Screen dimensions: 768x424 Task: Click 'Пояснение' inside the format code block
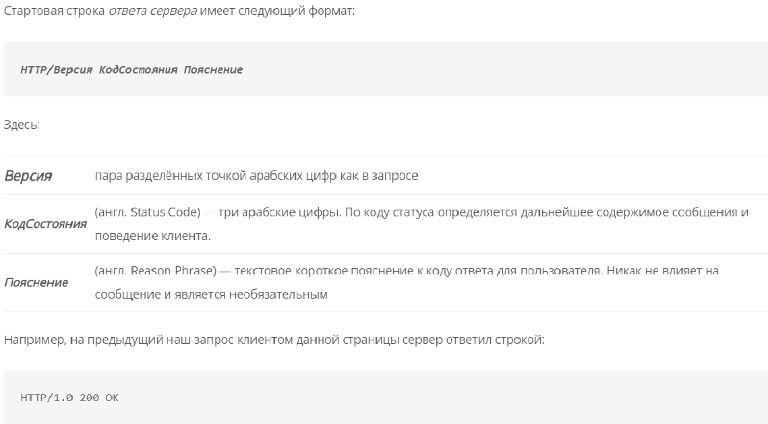click(x=214, y=70)
